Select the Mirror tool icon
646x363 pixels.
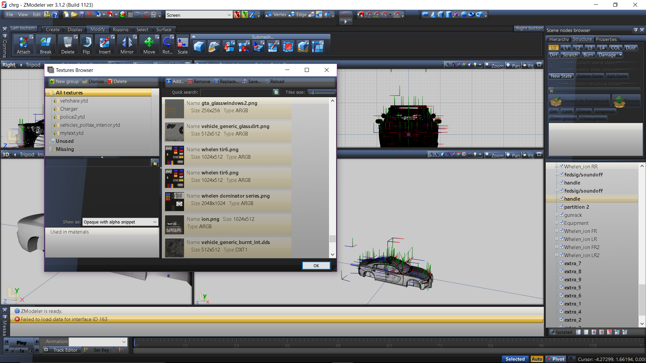[127, 45]
